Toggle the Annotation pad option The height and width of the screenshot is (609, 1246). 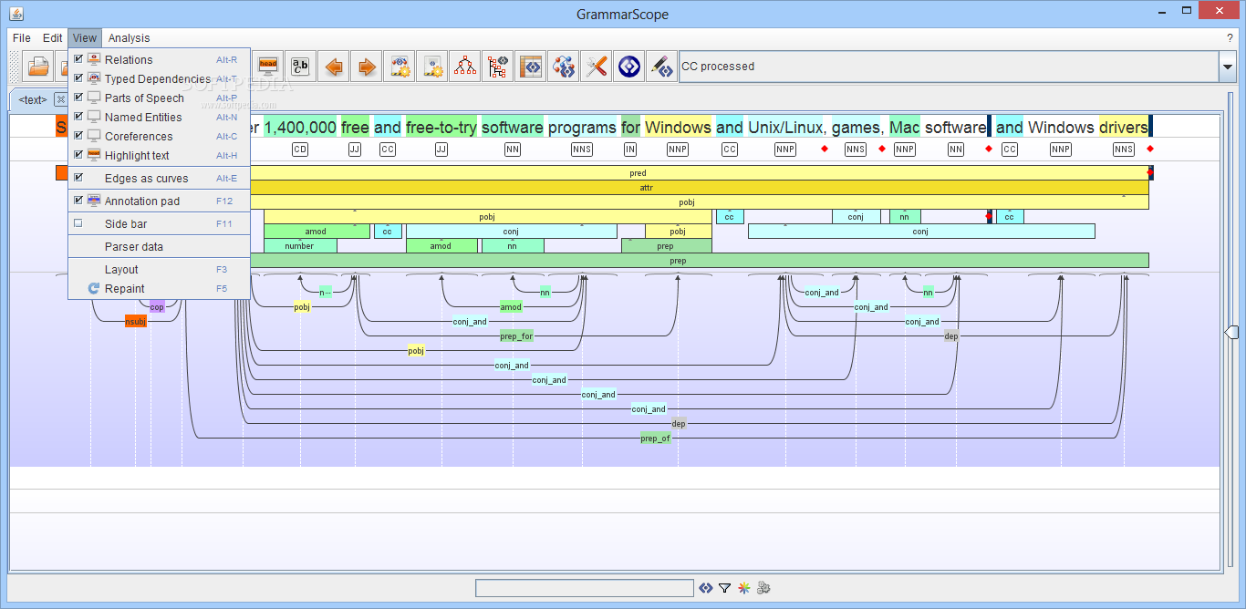(159, 201)
